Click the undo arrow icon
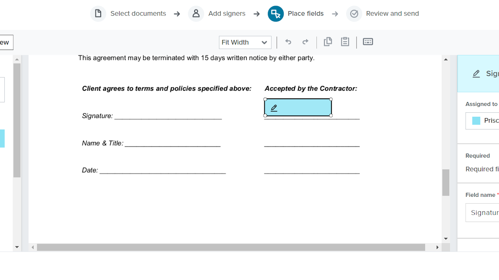Screen dimensions: 499x280 (x=288, y=42)
